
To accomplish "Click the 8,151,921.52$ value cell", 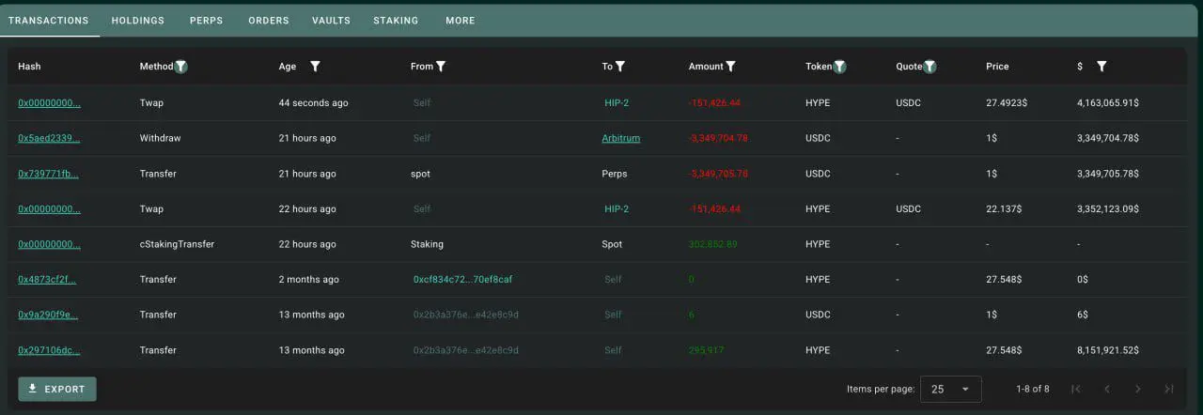I will [1108, 350].
